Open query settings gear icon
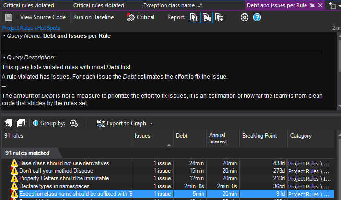Viewport: 341px width, 200px height. (x=245, y=17)
